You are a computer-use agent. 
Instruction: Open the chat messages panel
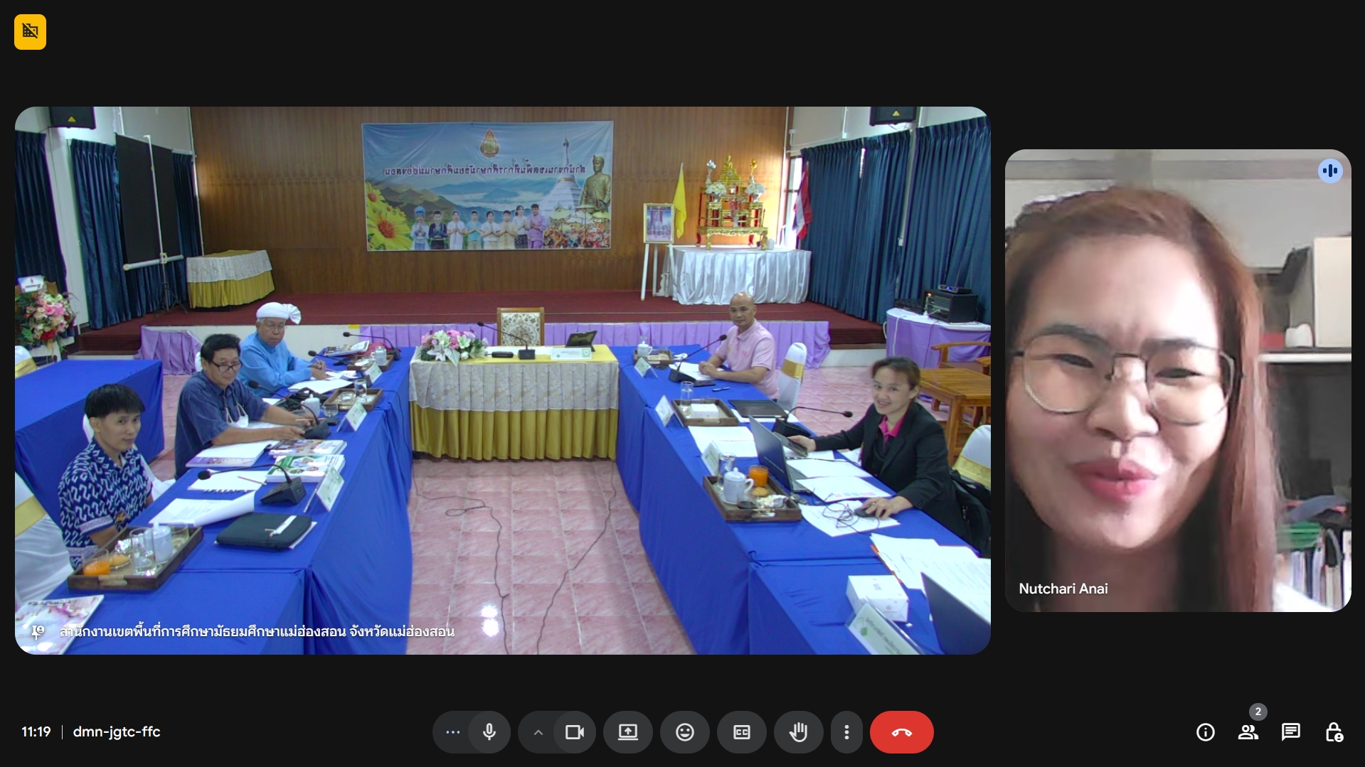[1290, 732]
